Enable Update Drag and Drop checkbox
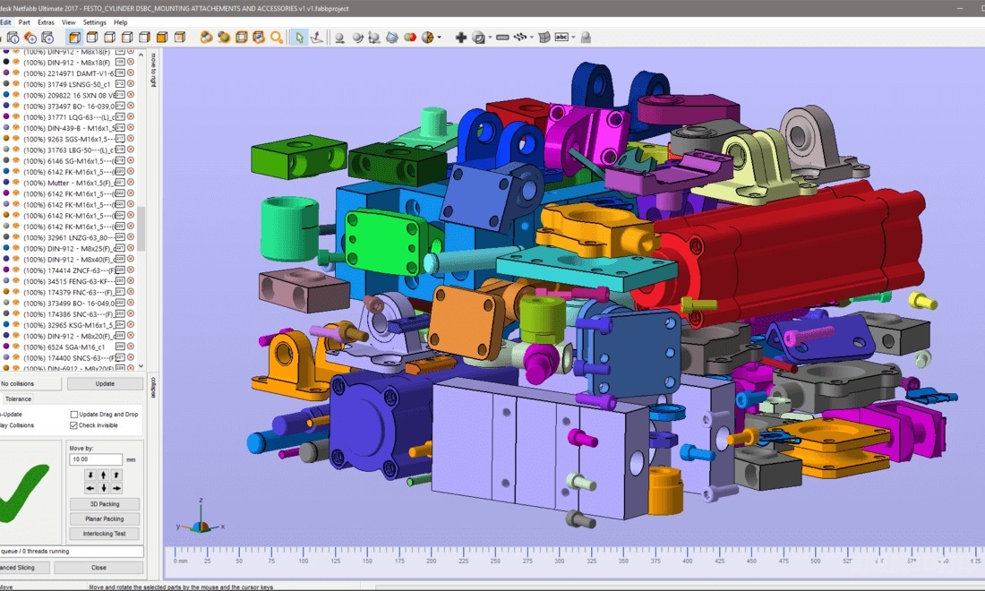 [x=74, y=415]
